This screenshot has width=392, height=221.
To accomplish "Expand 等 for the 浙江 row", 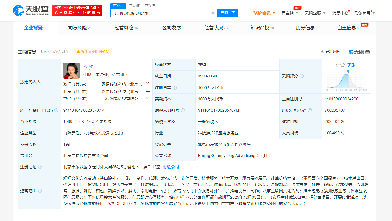I will click(148, 84).
